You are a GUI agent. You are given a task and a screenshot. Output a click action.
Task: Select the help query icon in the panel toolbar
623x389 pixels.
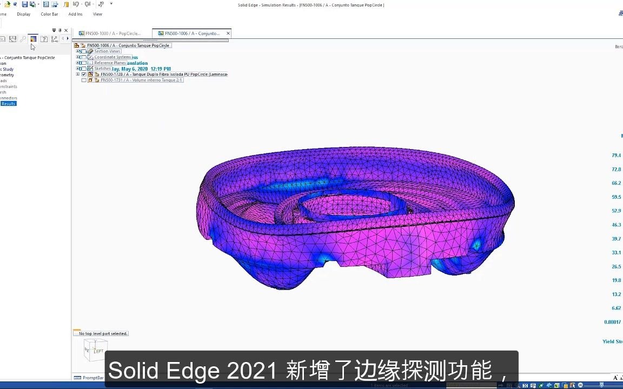coord(45,38)
